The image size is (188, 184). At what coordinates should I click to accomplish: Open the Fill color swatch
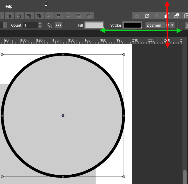point(94,25)
